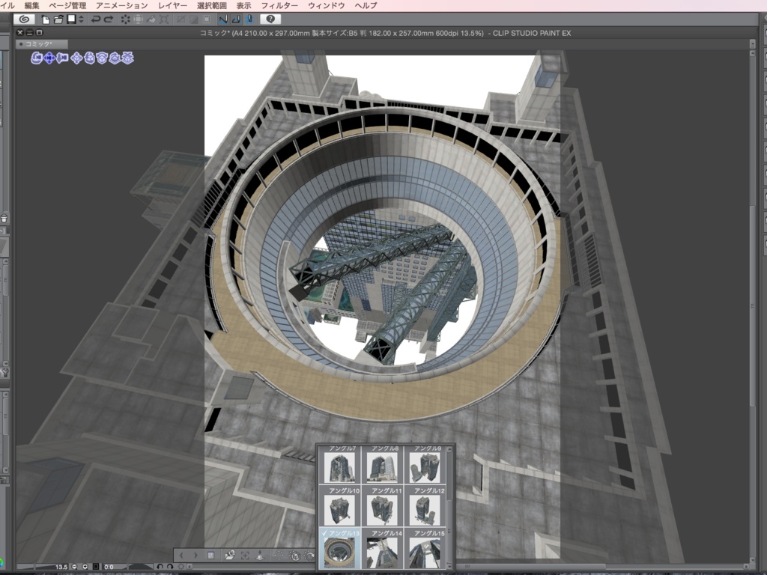Open 3D object list icon

pyautogui.click(x=210, y=556)
